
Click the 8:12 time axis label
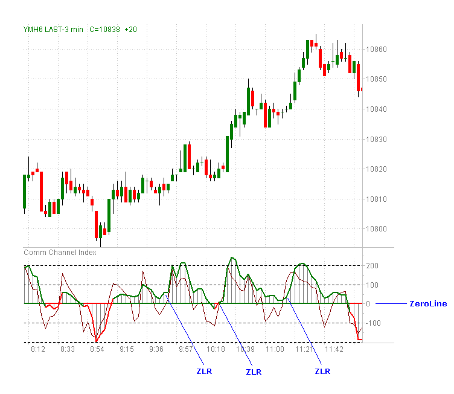(38, 349)
